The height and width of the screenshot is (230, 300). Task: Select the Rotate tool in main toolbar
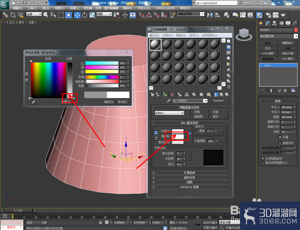[x=85, y=15]
